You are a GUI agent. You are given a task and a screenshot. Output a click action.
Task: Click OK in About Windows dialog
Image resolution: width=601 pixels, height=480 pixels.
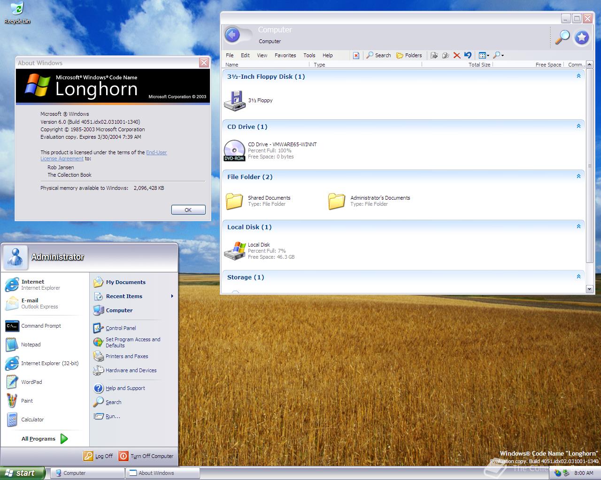click(188, 210)
